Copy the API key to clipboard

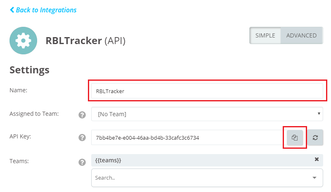click(x=295, y=138)
